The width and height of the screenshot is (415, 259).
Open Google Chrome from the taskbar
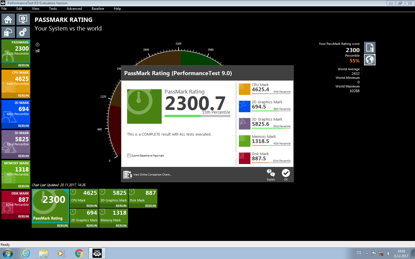(79, 253)
